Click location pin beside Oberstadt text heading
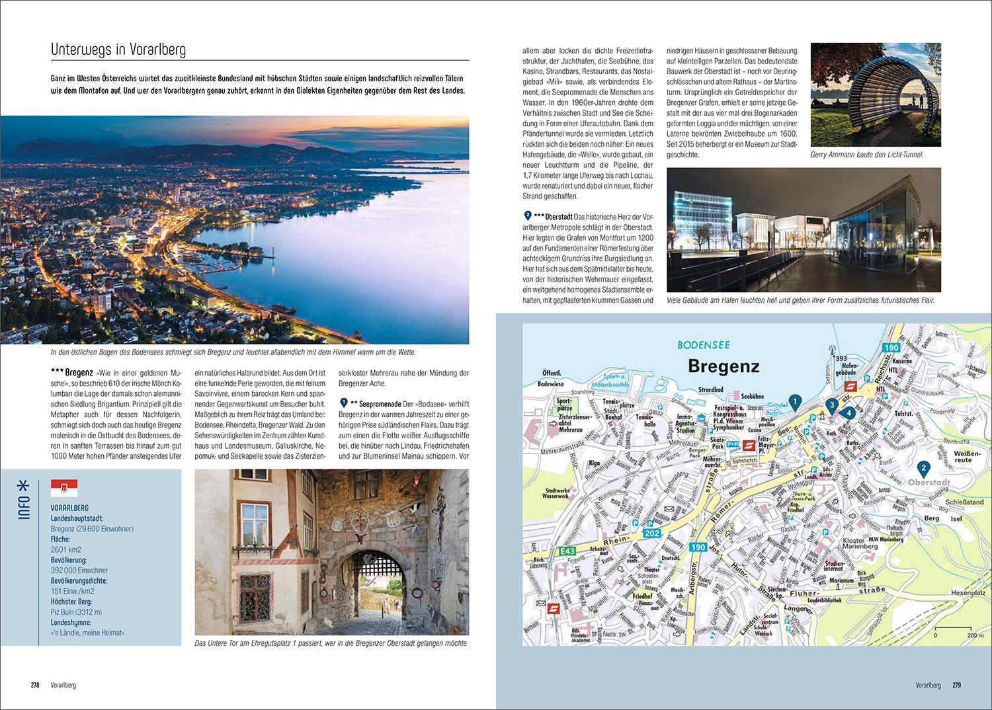The width and height of the screenshot is (992, 710). (x=527, y=216)
